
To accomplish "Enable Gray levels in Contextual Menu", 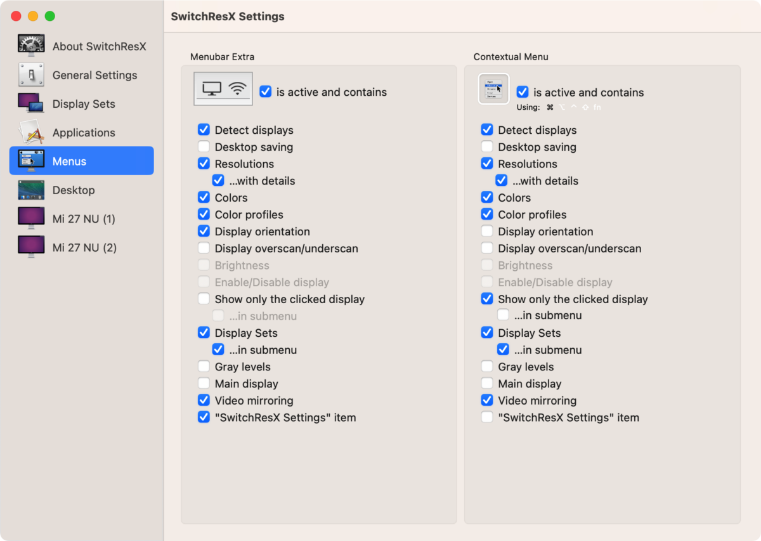I will 487,367.
